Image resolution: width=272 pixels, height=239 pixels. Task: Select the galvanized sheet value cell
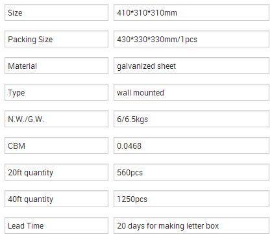(x=192, y=66)
